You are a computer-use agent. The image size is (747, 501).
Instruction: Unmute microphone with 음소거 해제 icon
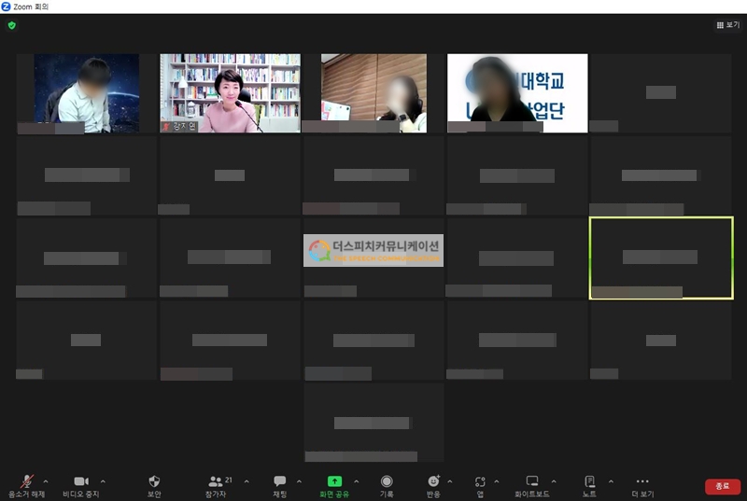coord(27,482)
